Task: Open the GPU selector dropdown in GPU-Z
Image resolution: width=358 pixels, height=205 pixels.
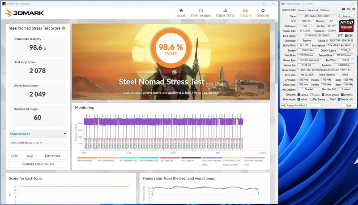Action: 302,105
